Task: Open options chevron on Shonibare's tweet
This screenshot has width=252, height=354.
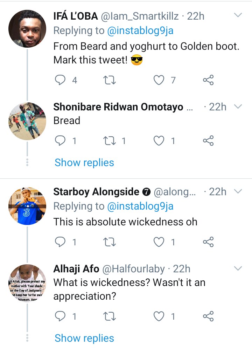Action: (238, 107)
